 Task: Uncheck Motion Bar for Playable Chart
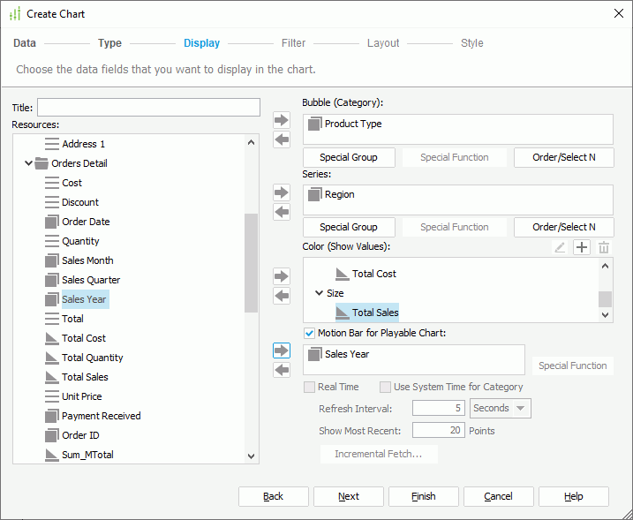[309, 334]
